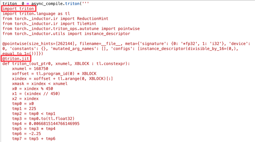Screen dimensions: 255x142
Task: Click the highlighted @triton.jit decorator
Action: [16, 59]
